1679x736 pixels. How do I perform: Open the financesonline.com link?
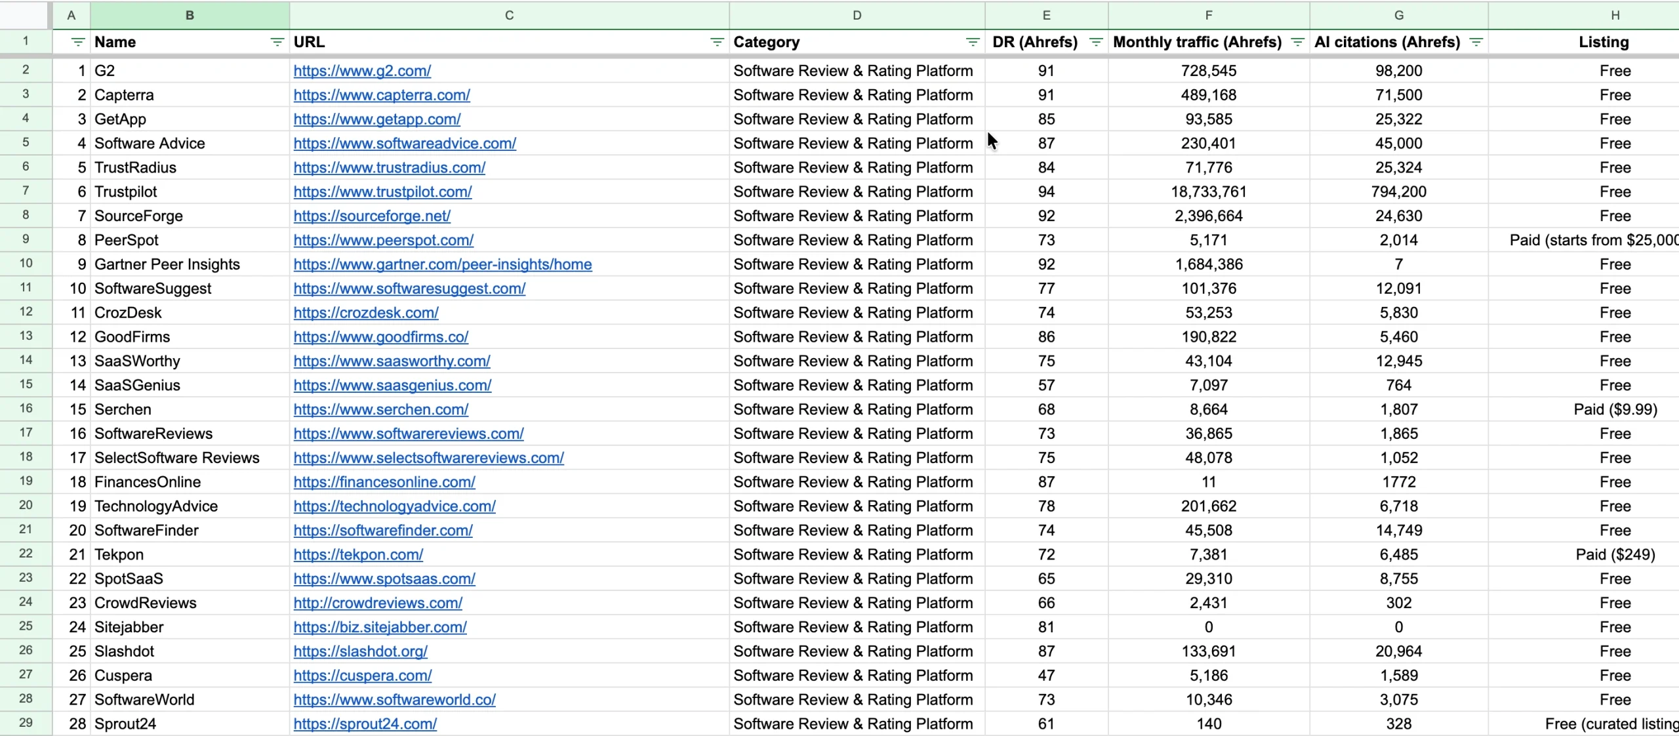pyautogui.click(x=384, y=483)
